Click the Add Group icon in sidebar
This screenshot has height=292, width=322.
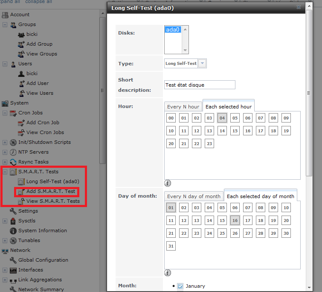coord(21,44)
